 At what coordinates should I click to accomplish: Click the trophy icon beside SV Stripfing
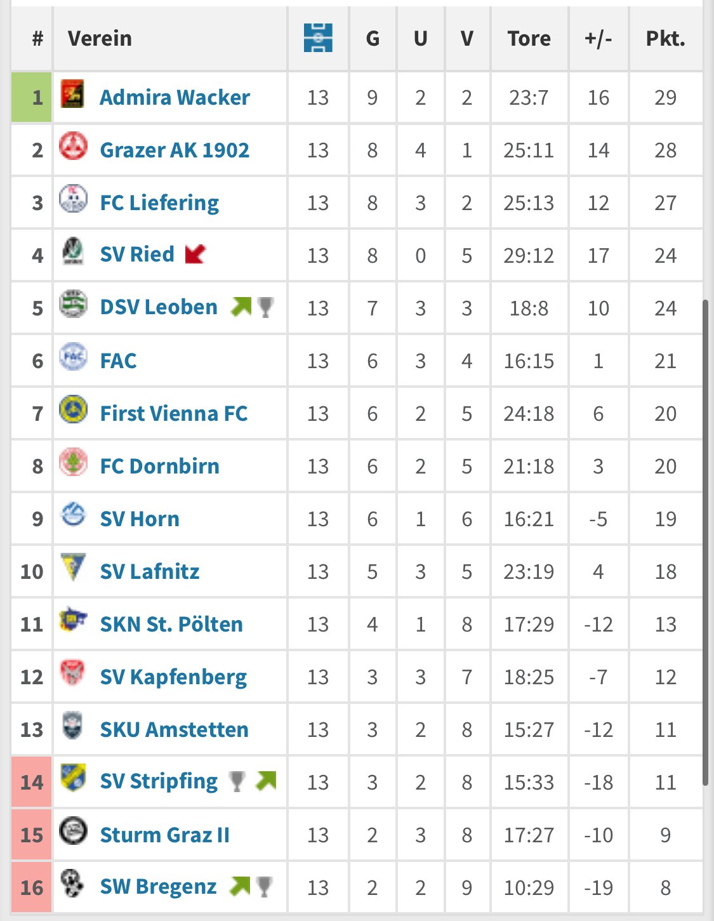[x=237, y=781]
